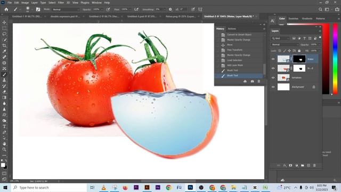This screenshot has width=341, height=192.
Task: Toggle airbrush build-up icon
Action: point(136,10)
